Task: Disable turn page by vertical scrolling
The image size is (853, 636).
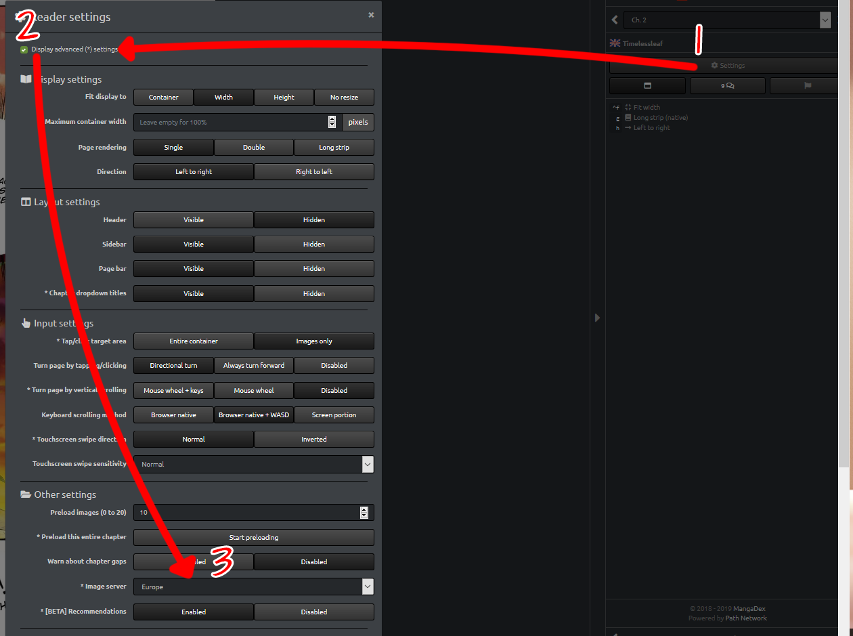Action: [x=334, y=390]
